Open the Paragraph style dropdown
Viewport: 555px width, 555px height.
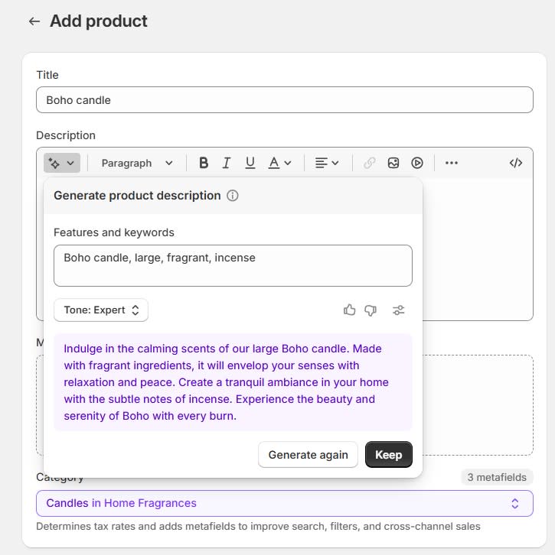(137, 163)
